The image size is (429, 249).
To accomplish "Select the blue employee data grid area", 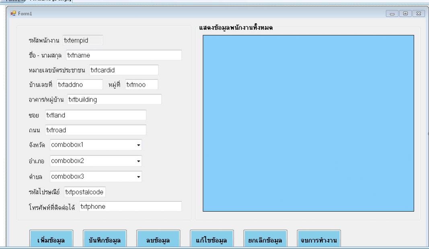I will (x=308, y=123).
